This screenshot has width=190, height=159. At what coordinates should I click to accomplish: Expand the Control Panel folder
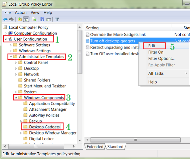(16, 63)
